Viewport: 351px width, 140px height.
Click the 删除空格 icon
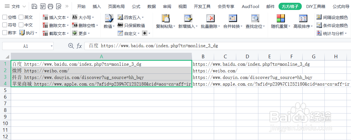coord(75,25)
